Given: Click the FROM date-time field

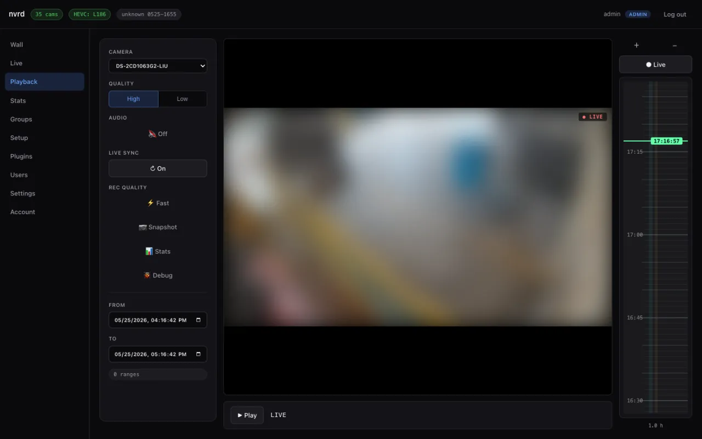Looking at the screenshot, I should pos(158,320).
